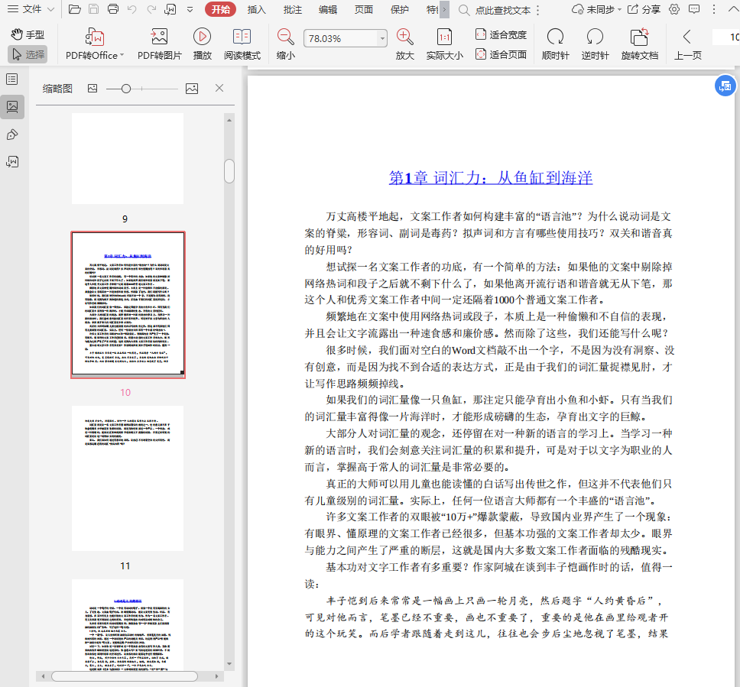Screen dimensions: 740x687
Task: Close the 缩略图 thumbnail panel
Action: (219, 88)
